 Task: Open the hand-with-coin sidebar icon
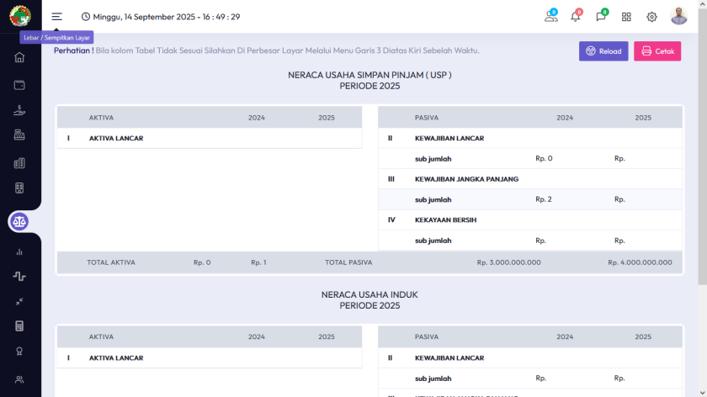(19, 110)
